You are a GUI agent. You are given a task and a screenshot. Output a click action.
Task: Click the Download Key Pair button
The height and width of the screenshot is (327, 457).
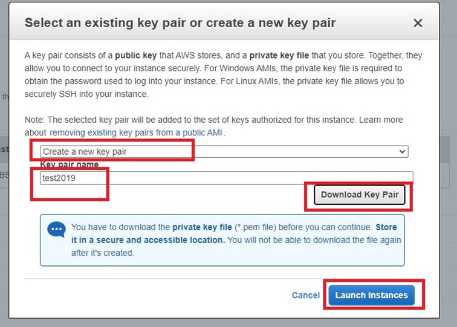(x=359, y=195)
